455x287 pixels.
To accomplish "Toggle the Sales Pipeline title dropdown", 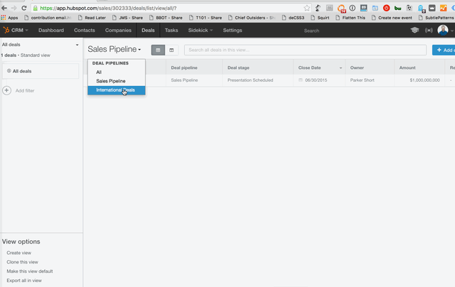I will pos(114,49).
